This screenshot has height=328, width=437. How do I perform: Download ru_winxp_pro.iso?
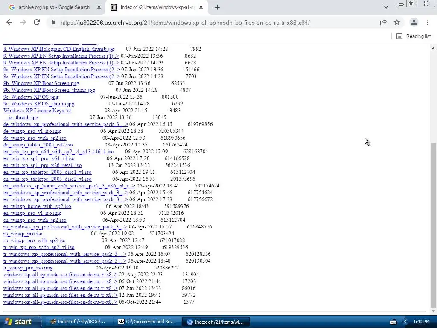click(23, 234)
